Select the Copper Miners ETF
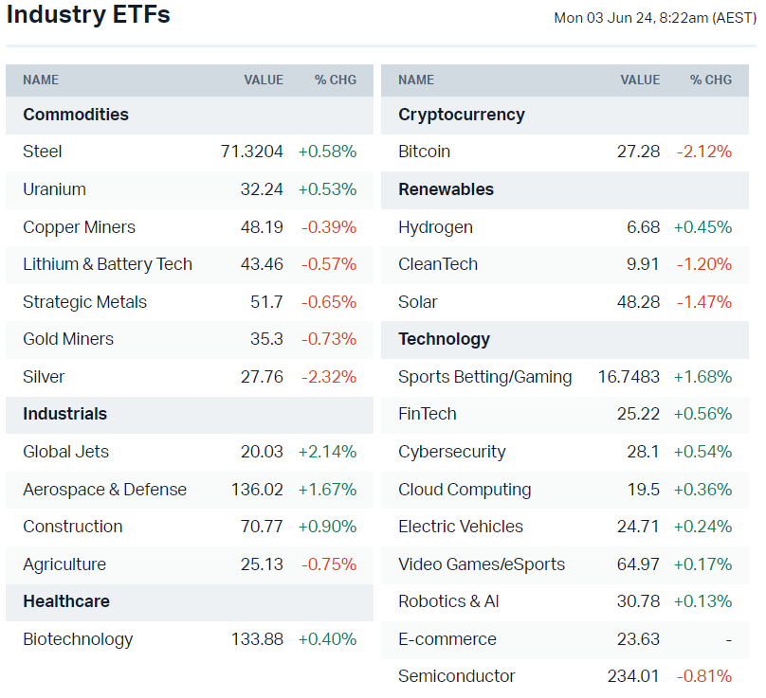Viewport: 766px width, 698px height. [79, 227]
